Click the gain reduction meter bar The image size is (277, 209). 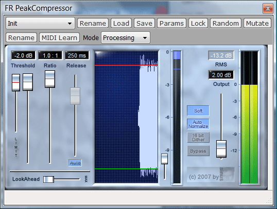tap(177, 117)
